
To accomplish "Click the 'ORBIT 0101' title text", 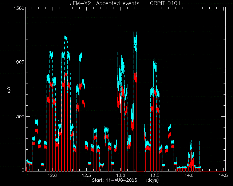I will click(165, 3).
